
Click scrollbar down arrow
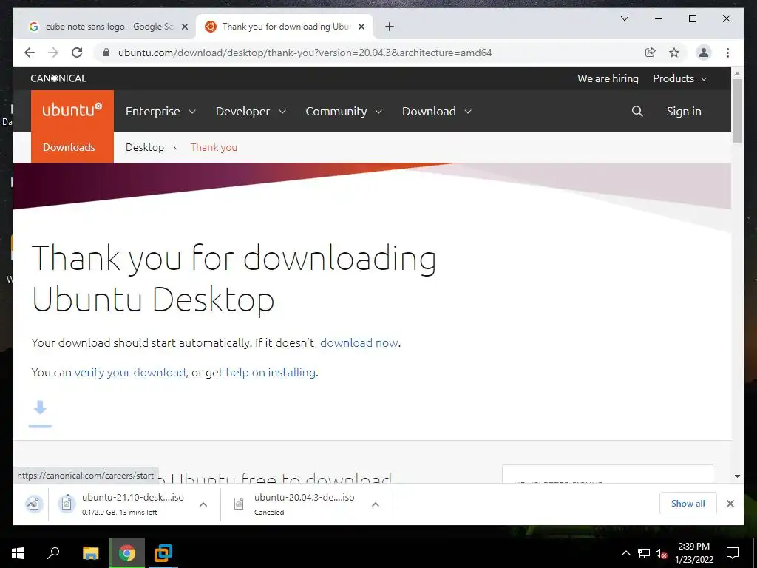[737, 476]
